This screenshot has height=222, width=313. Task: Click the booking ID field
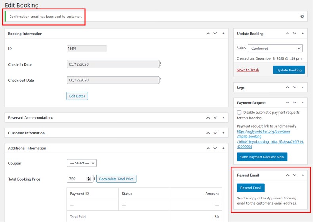(86, 48)
